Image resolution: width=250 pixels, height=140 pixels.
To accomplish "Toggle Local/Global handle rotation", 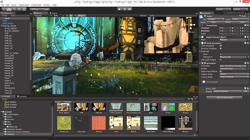I will [45, 9].
